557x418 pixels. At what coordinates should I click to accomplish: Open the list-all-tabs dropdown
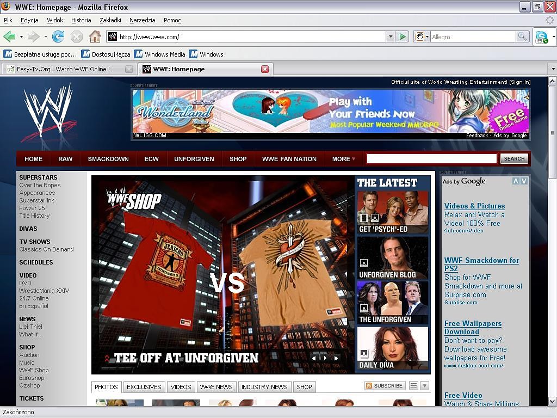pos(553,69)
